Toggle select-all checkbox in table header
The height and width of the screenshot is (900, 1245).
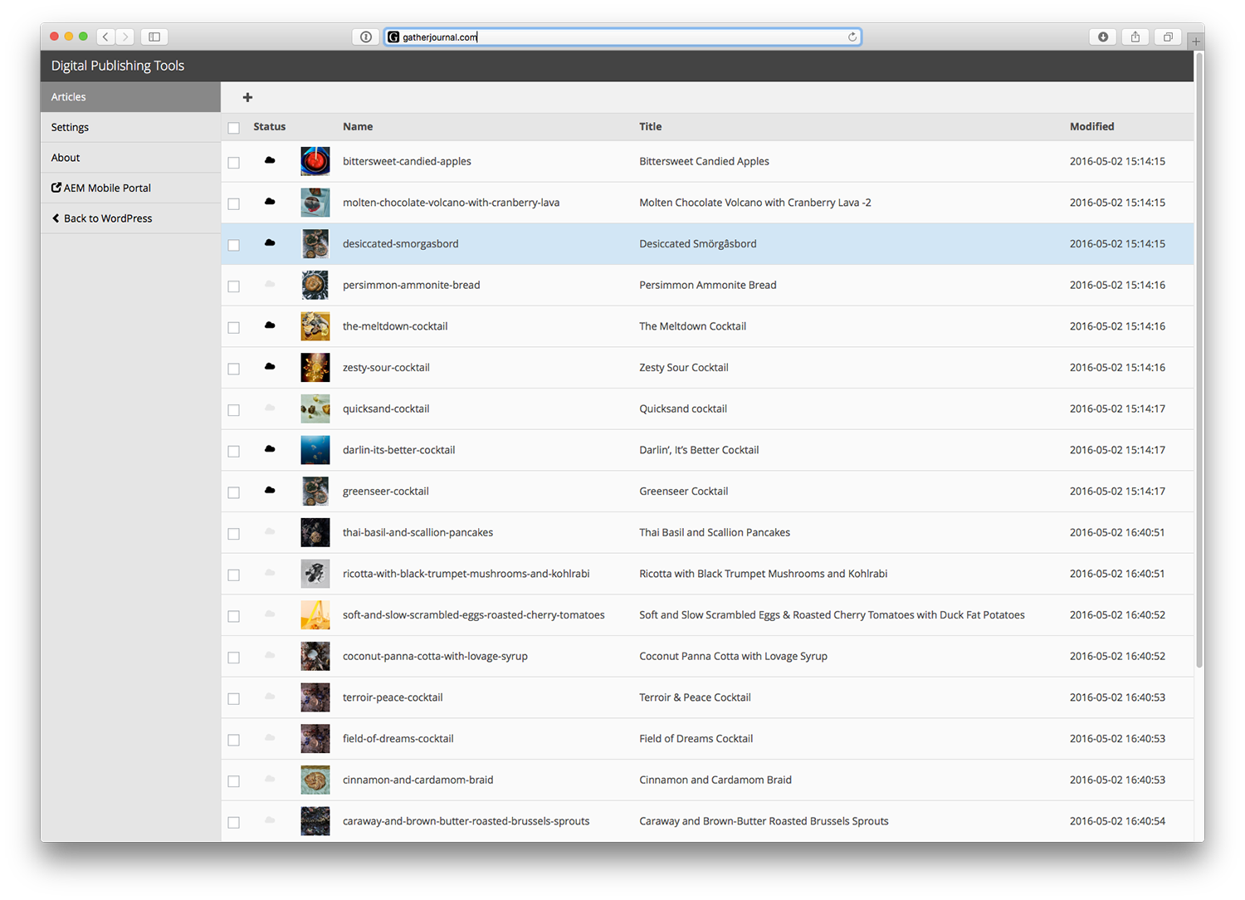(x=234, y=128)
